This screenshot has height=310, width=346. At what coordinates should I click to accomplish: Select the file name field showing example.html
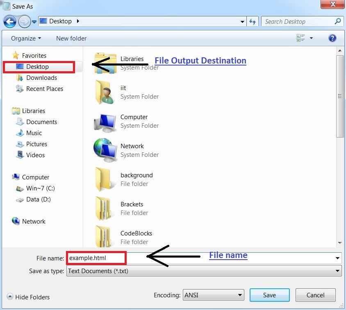tap(96, 258)
